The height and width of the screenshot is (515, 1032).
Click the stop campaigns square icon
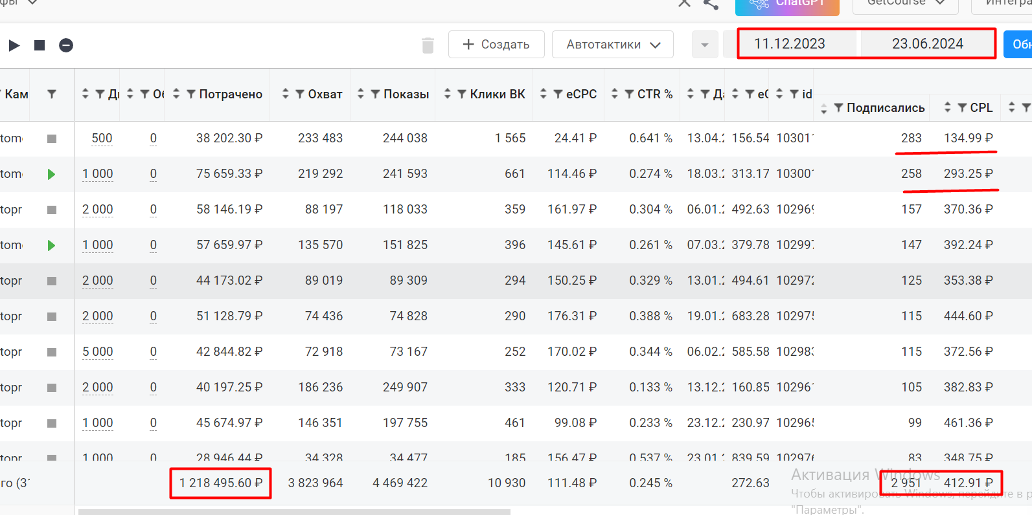[x=40, y=45]
